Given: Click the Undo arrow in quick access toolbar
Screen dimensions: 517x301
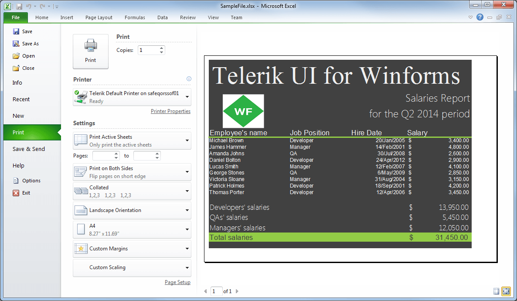Looking at the screenshot, I should [29, 6].
